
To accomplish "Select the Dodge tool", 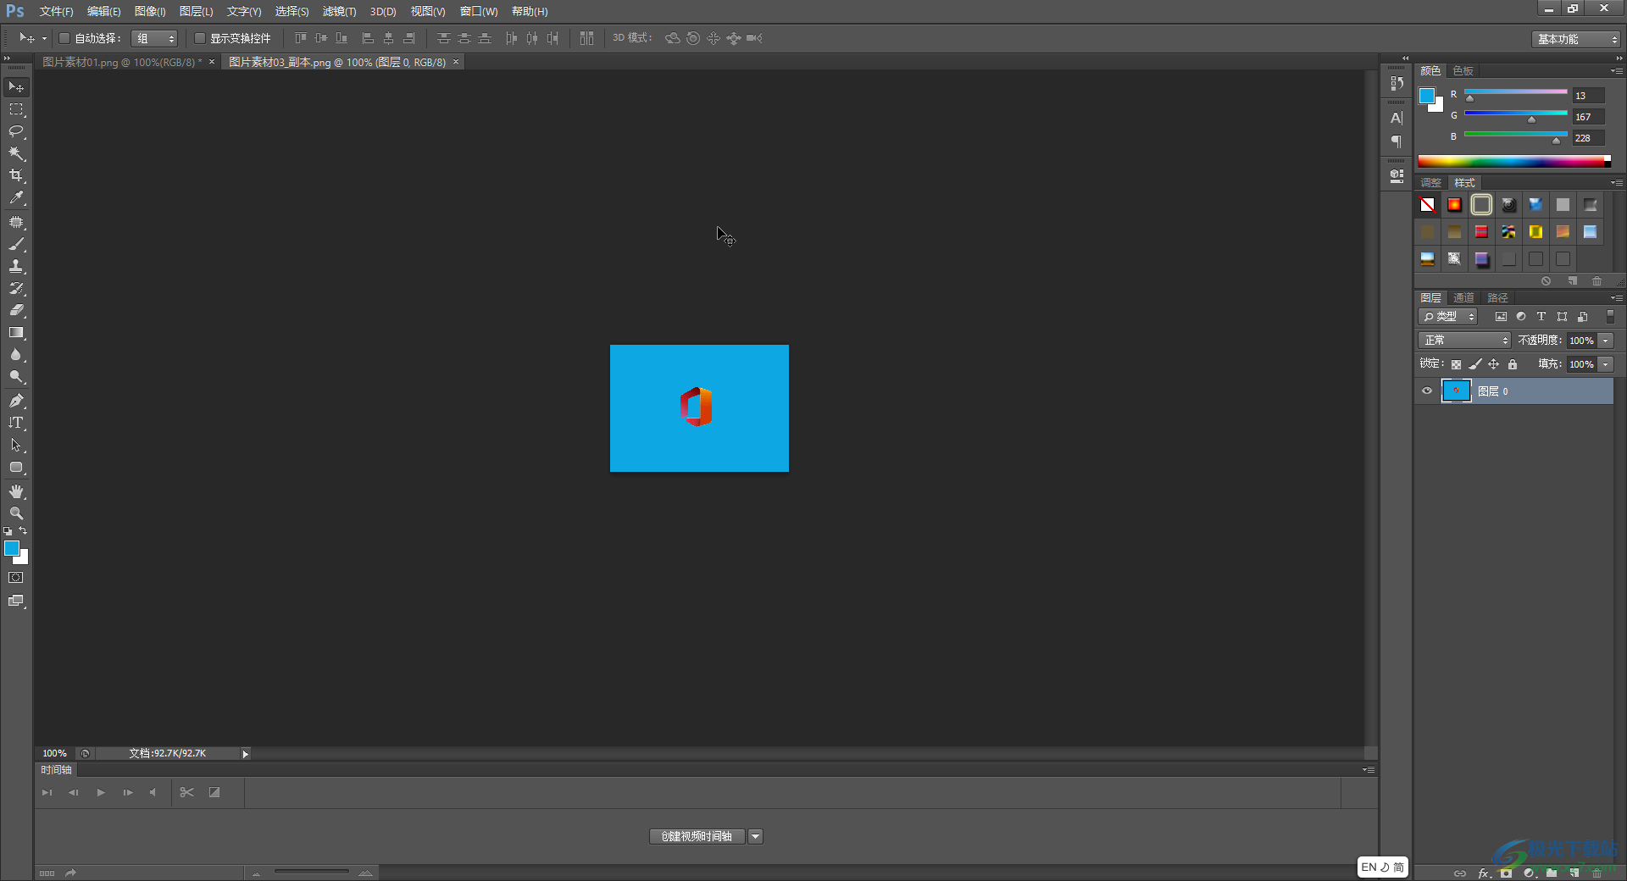I will click(x=16, y=377).
